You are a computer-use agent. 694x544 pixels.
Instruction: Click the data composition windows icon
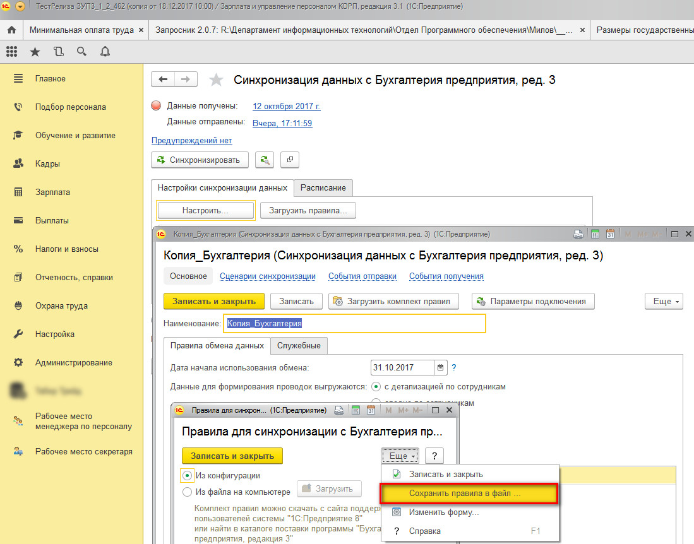pos(290,160)
